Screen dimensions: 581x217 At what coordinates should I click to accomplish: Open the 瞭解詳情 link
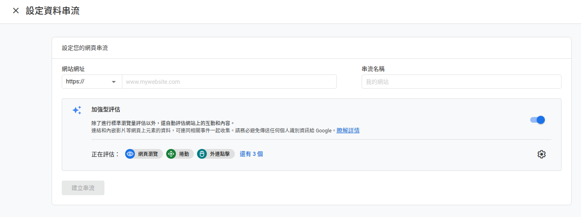click(348, 130)
